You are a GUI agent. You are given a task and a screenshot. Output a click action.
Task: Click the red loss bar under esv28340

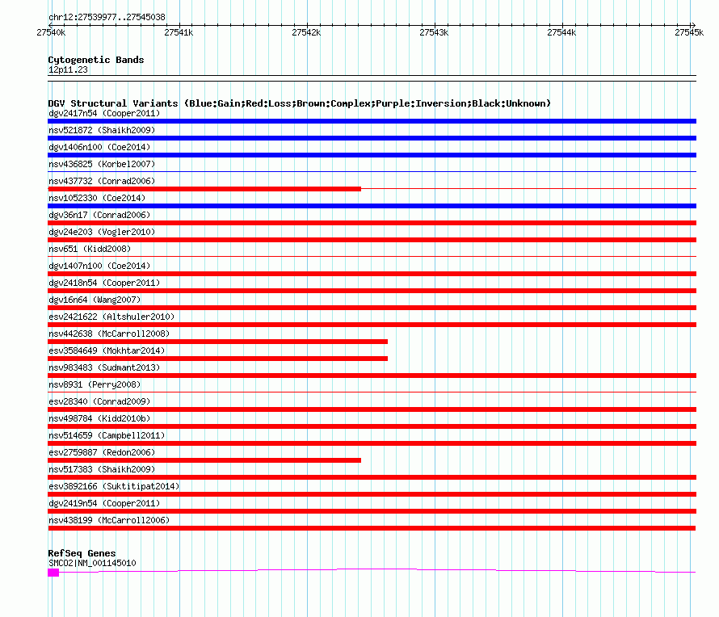372,409
